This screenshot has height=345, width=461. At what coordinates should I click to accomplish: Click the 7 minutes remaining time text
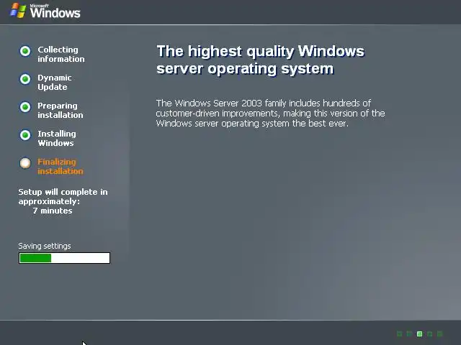[x=53, y=211]
